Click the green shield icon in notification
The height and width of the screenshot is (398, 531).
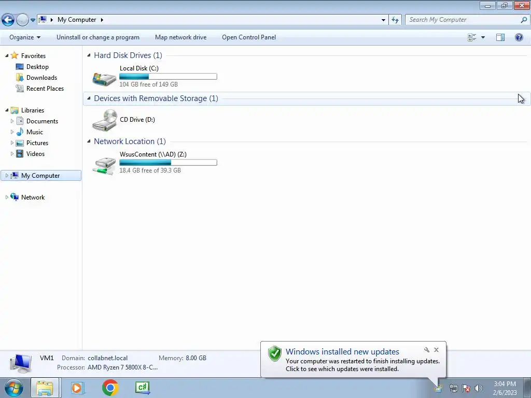click(x=275, y=353)
